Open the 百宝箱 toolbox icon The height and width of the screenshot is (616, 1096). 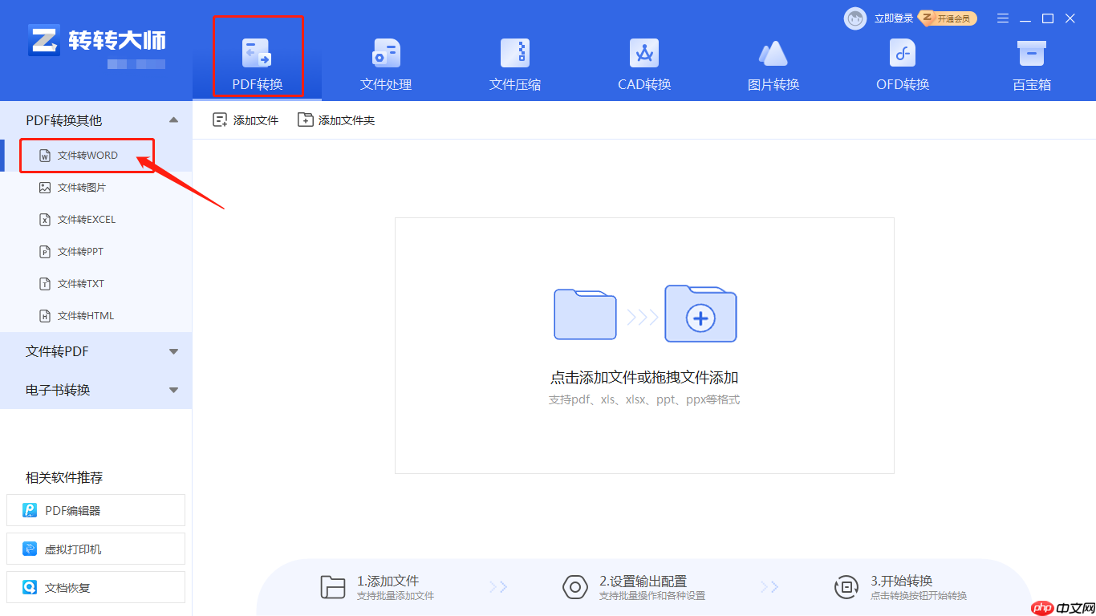[1031, 53]
